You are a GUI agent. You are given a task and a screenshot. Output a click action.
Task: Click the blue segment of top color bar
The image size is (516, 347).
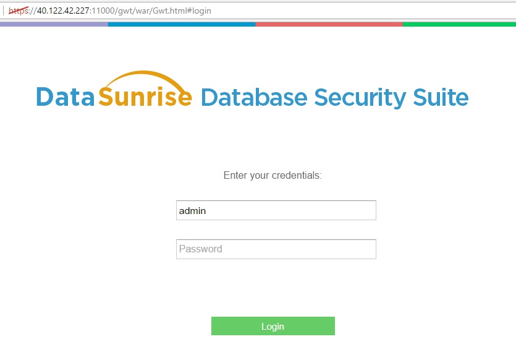point(182,24)
